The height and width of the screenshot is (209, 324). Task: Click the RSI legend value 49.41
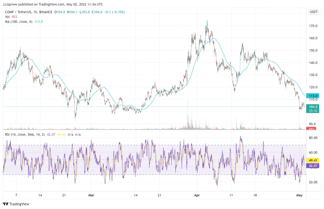tap(61, 134)
